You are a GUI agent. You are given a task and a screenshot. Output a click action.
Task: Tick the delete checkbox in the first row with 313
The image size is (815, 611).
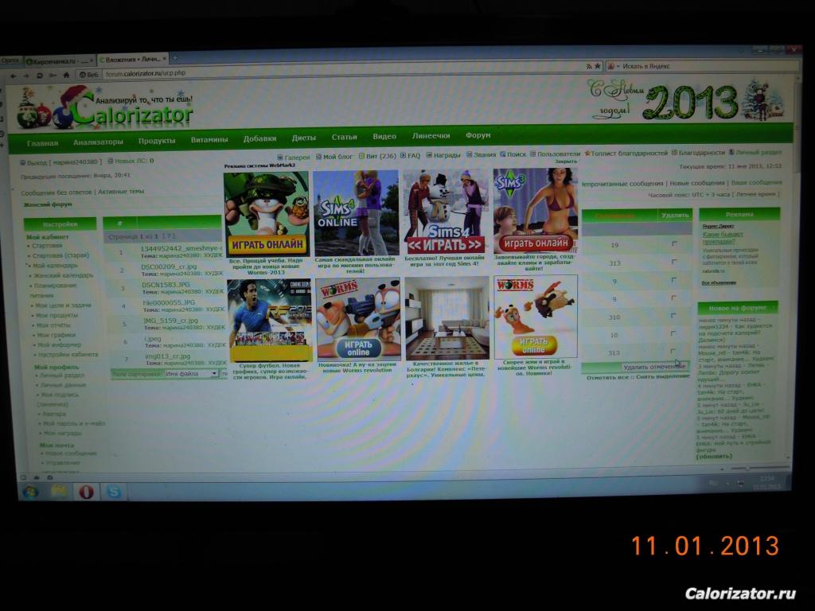674,262
